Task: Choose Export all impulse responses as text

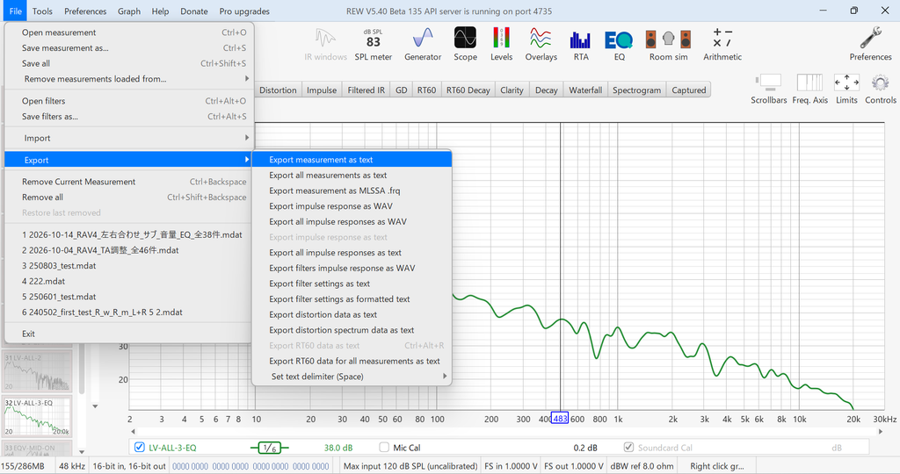Action: (352, 253)
